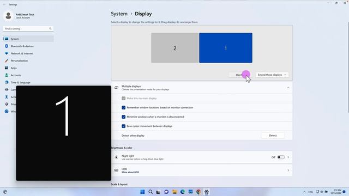Click the More about HDR link
The width and height of the screenshot is (349, 196).
[130, 172]
